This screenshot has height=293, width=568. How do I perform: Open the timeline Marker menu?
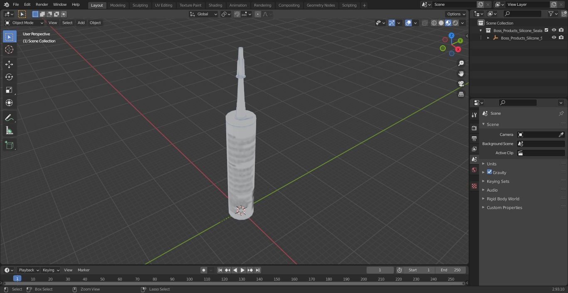[x=84, y=270]
